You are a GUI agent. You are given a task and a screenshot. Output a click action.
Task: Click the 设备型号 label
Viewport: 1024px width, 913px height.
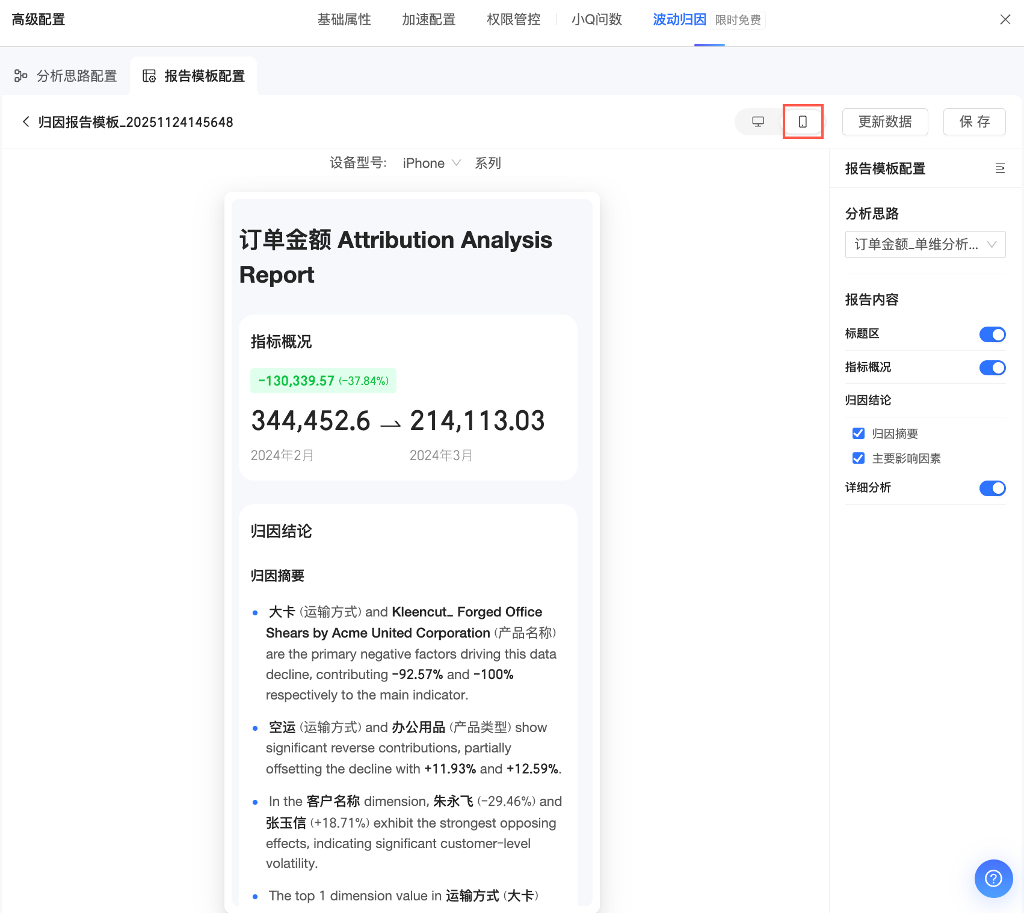358,163
